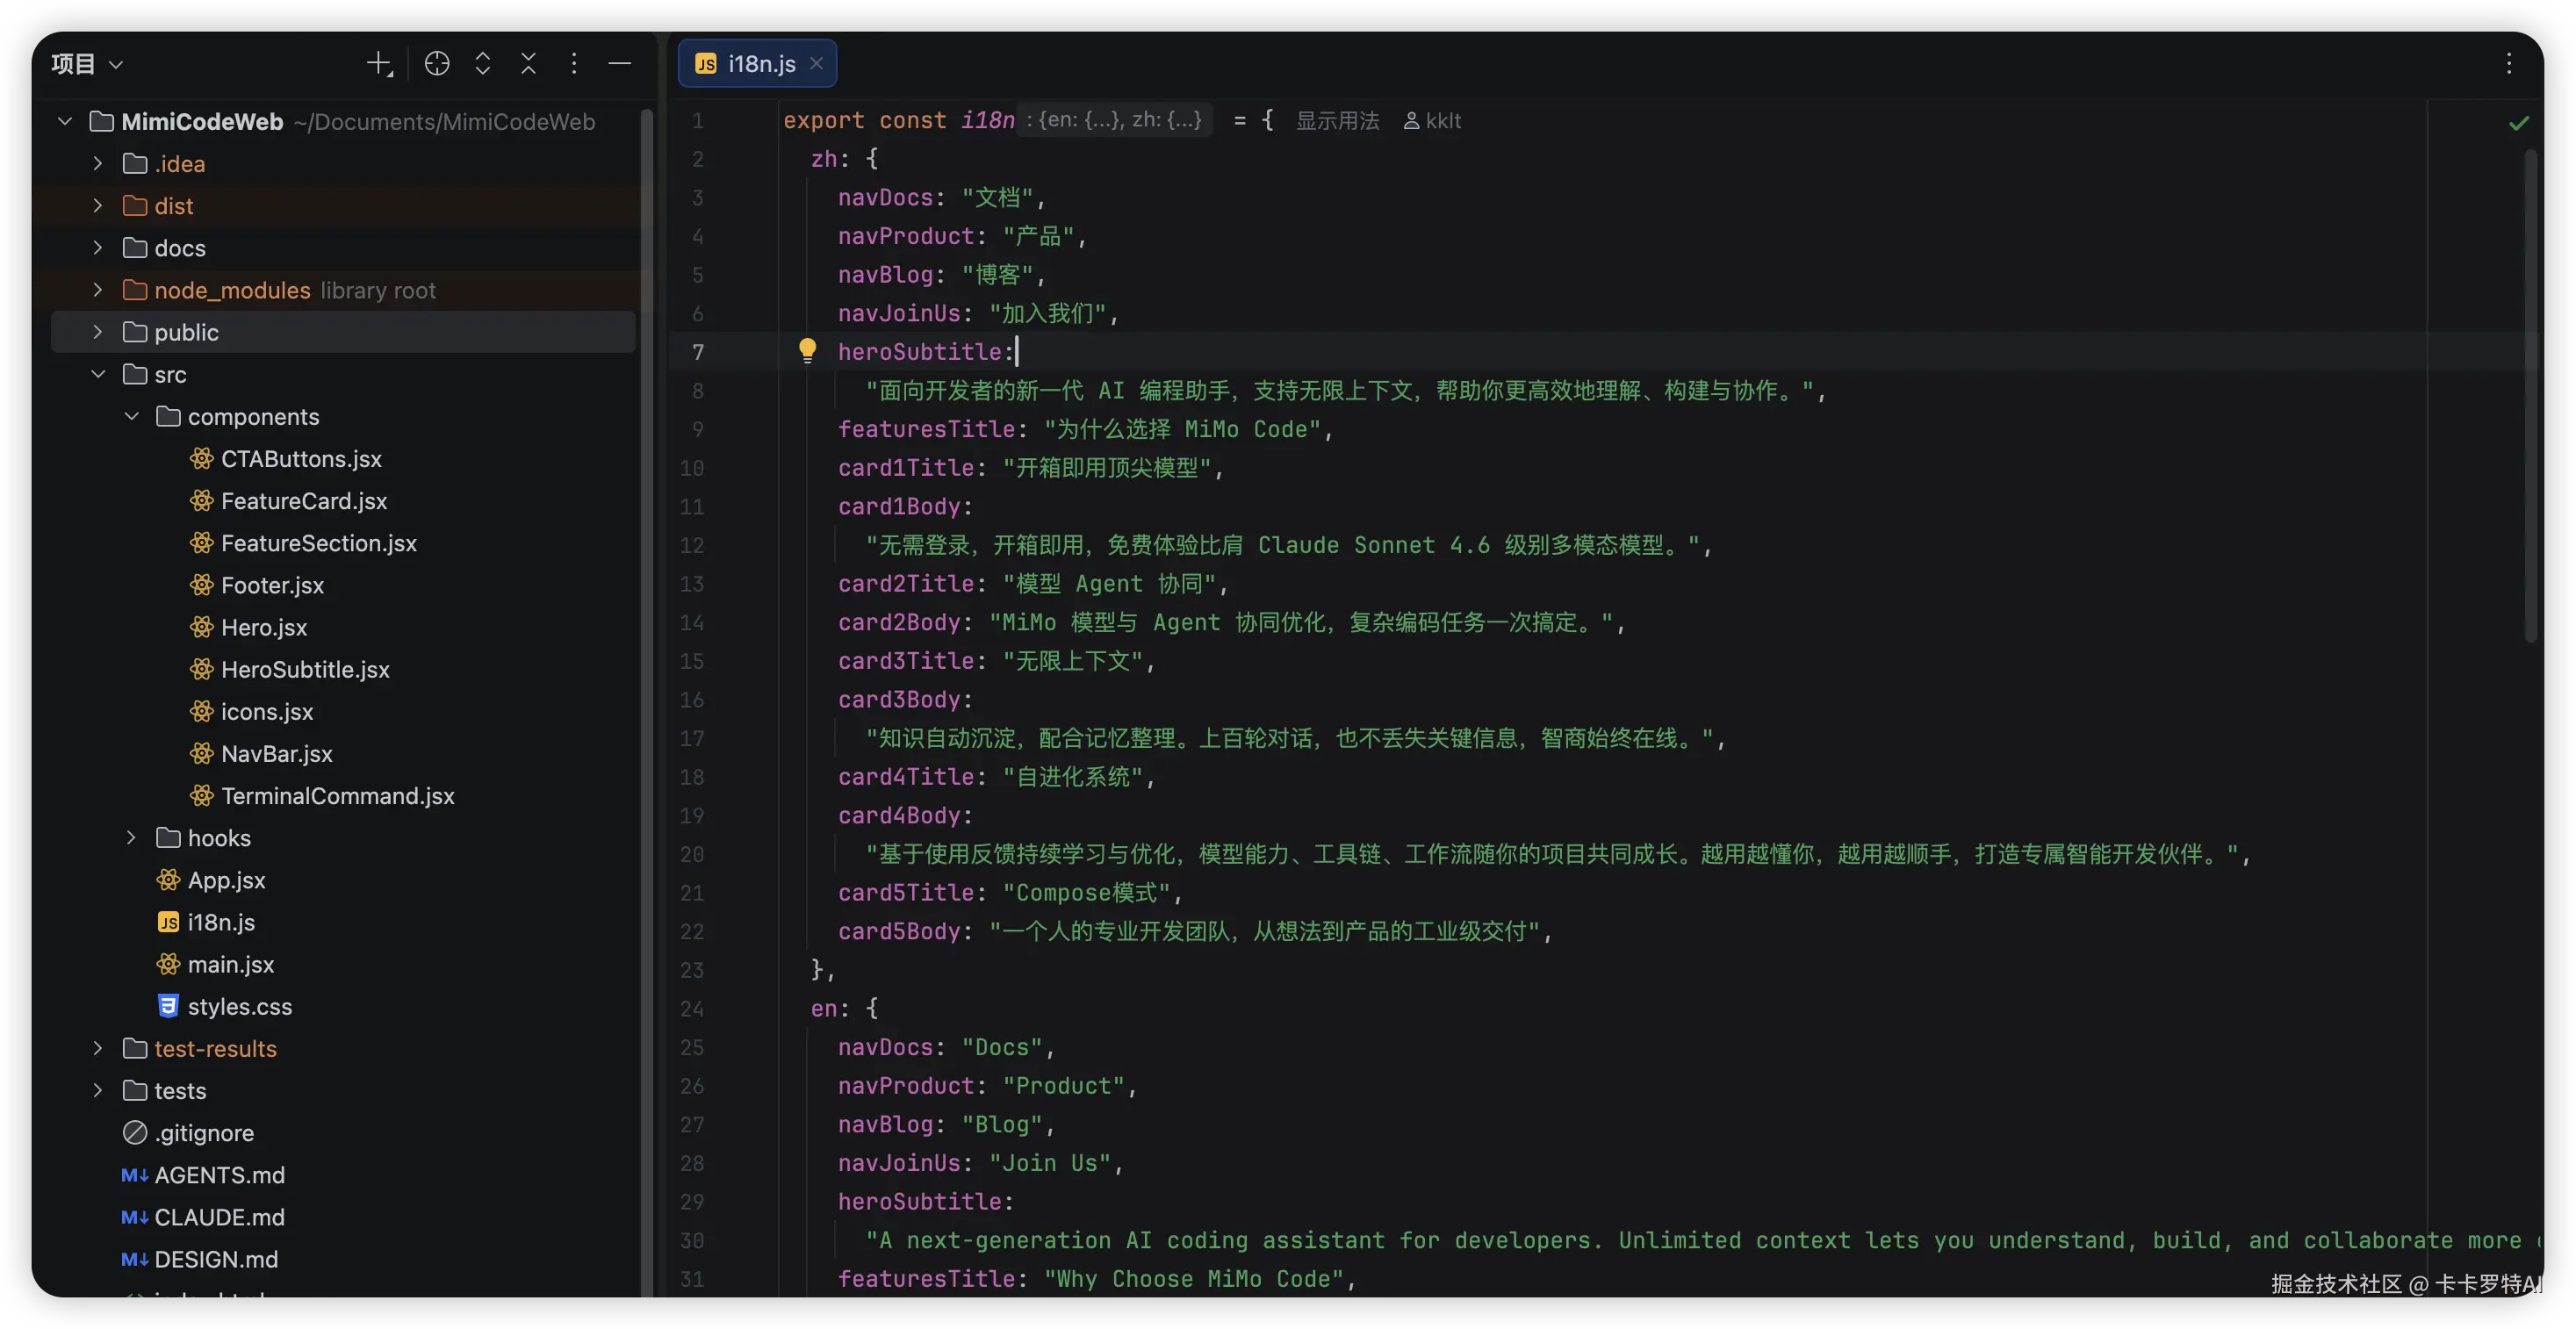The height and width of the screenshot is (1329, 2576).
Task: Expand the dist folder
Action: click(97, 206)
